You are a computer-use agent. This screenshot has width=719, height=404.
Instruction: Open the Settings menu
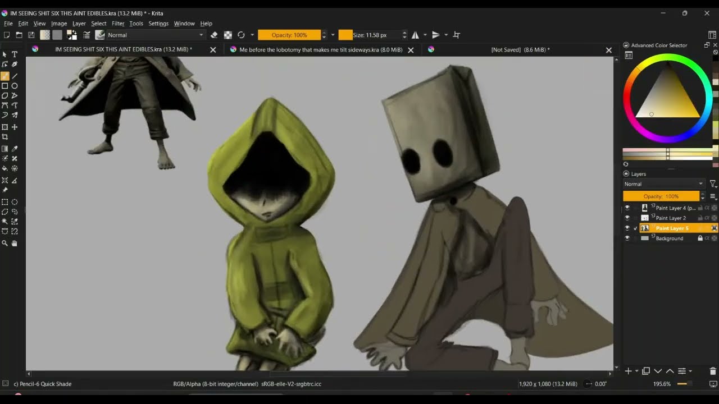(x=158, y=24)
